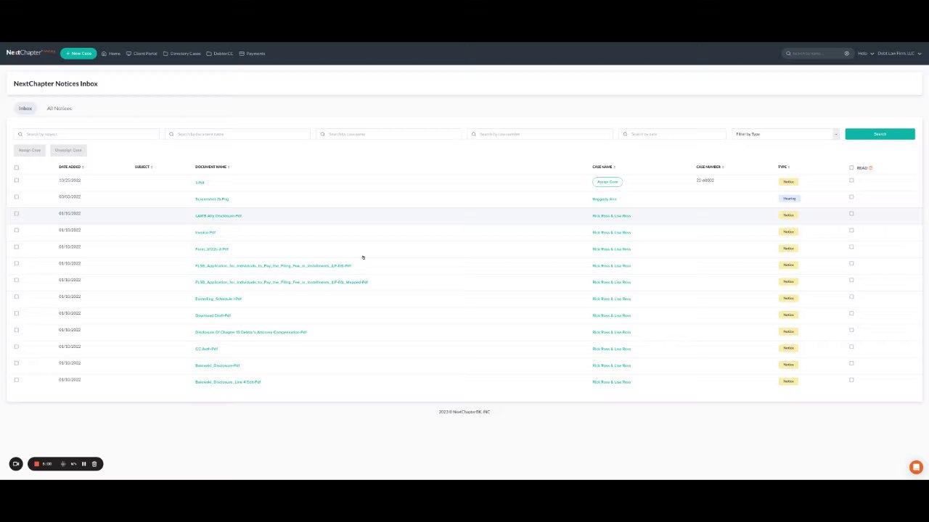Click into Search by document name field
Viewport: 929px width, 522px height.
tap(237, 134)
